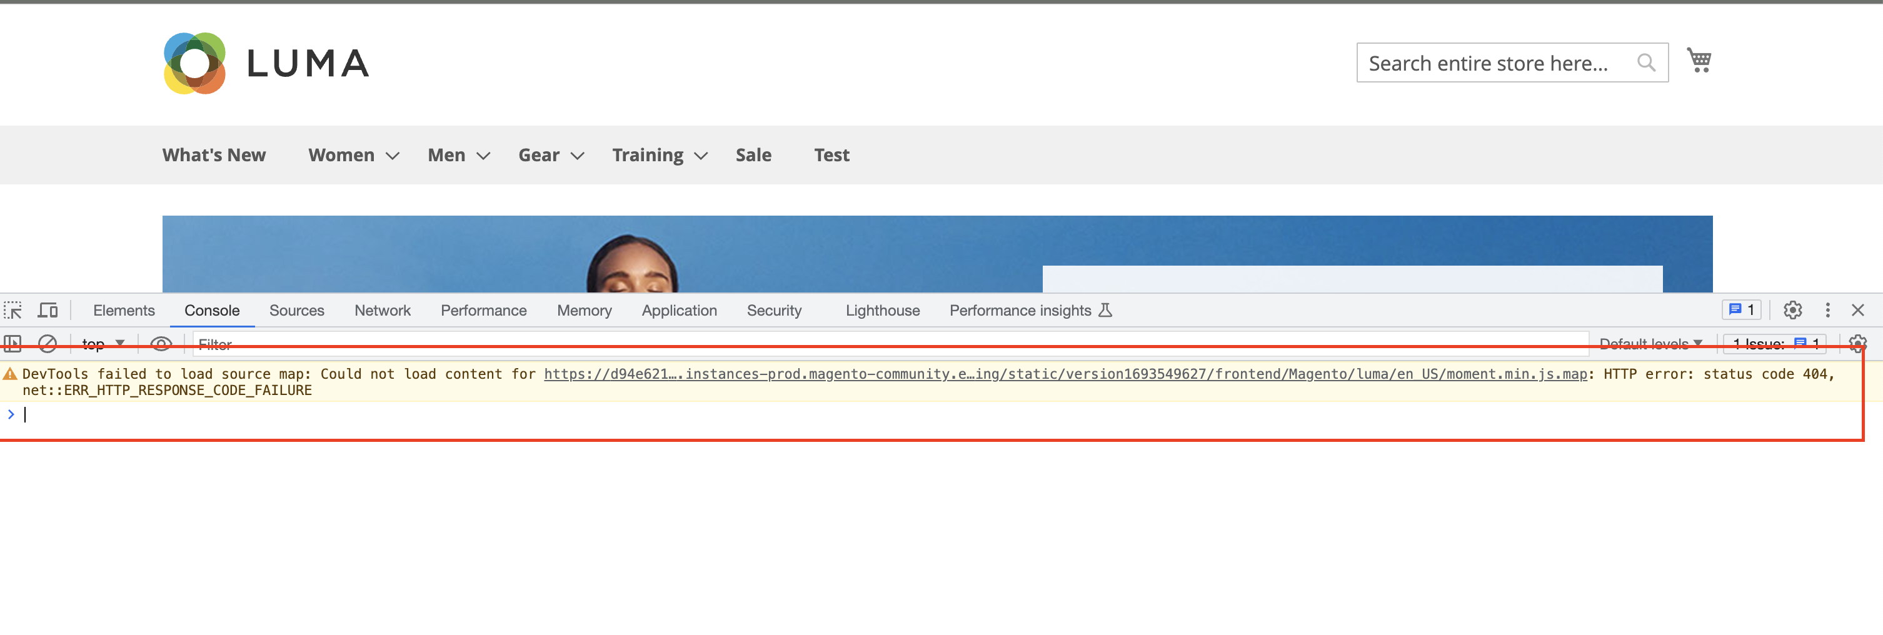Click the LUMA color wheel logo

coord(194,63)
